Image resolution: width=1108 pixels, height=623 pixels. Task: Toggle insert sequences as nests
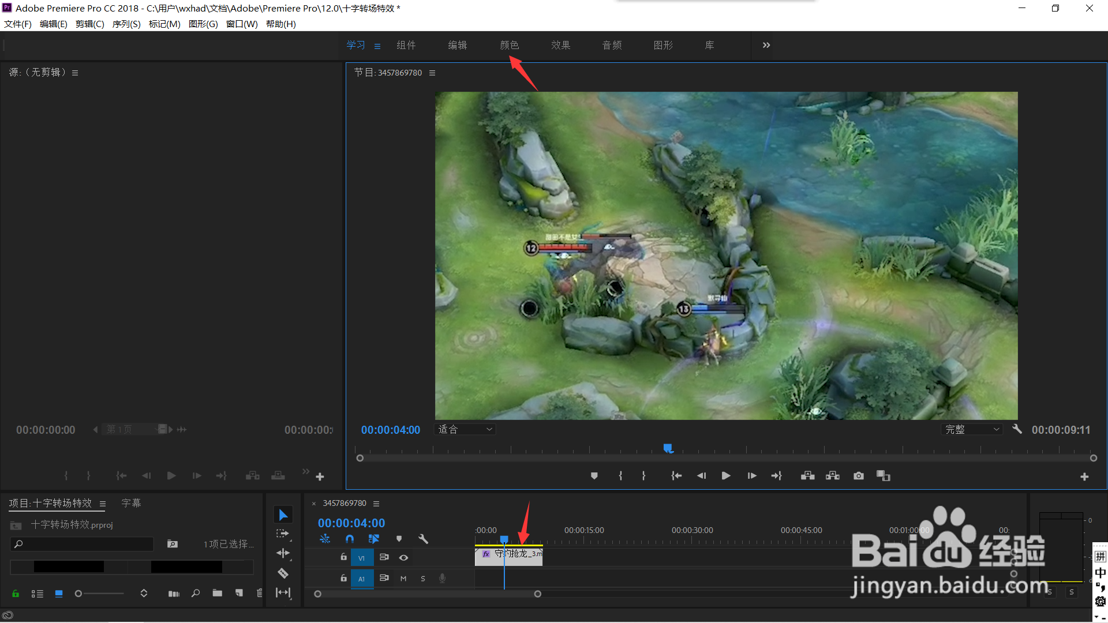[325, 539]
